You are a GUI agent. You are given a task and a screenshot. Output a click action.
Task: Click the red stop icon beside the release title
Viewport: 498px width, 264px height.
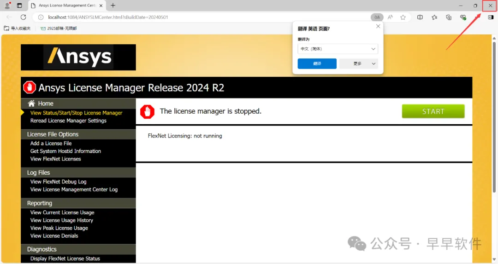(x=30, y=87)
